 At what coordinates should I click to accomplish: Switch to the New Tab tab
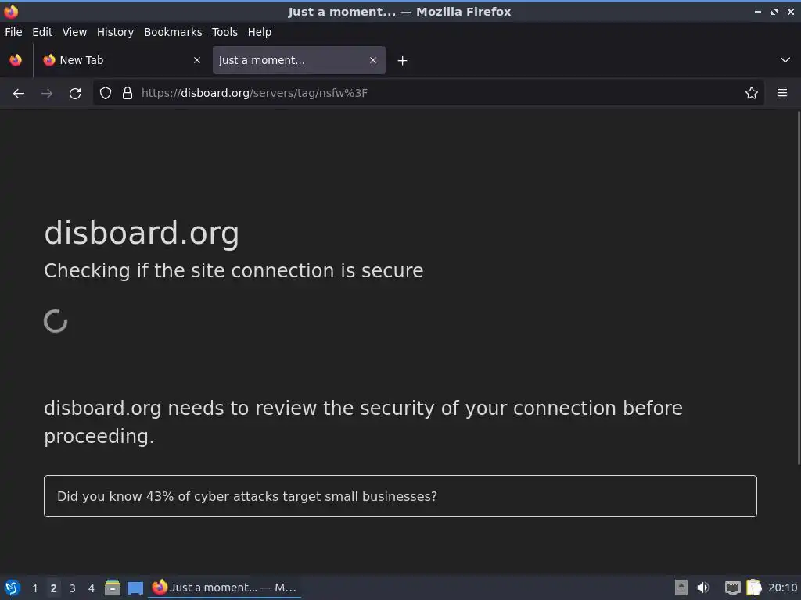(x=123, y=60)
